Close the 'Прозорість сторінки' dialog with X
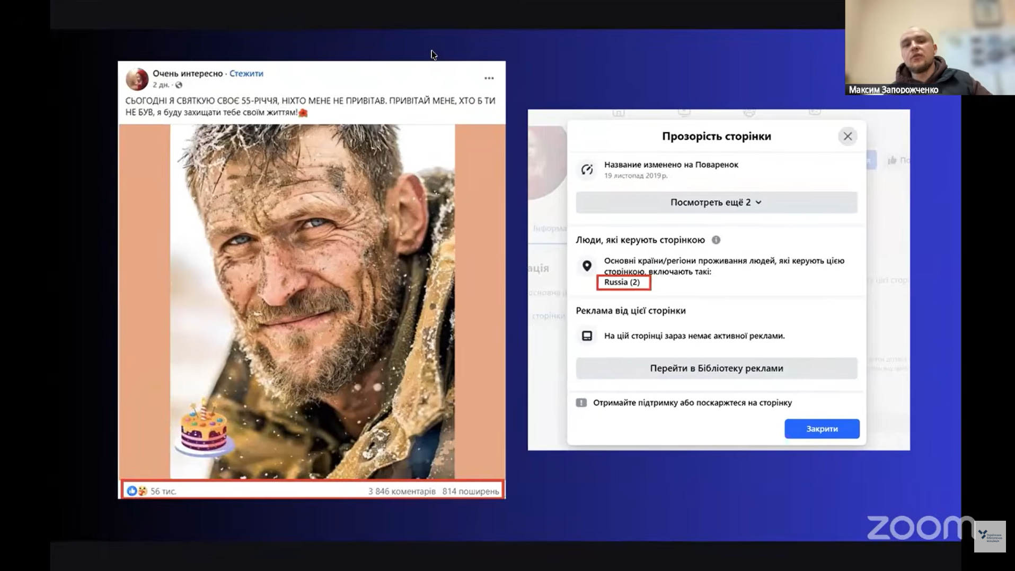 coord(848,137)
